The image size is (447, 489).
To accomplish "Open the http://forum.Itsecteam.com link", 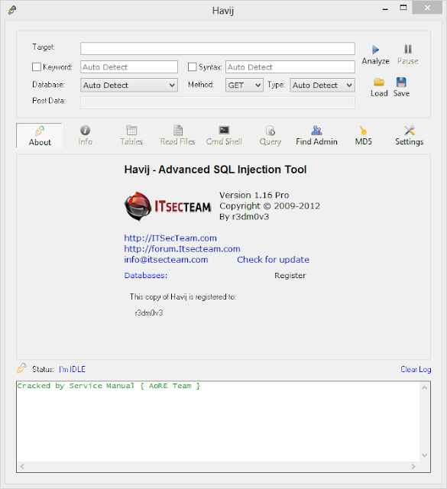I will coord(182,249).
